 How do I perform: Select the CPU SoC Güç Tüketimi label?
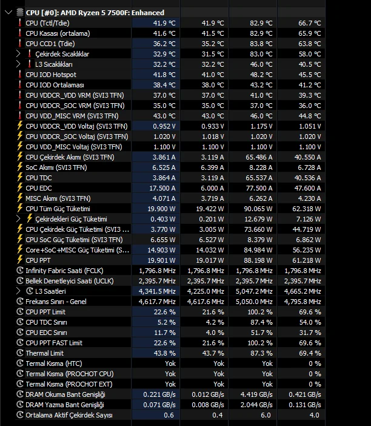[x=74, y=240]
